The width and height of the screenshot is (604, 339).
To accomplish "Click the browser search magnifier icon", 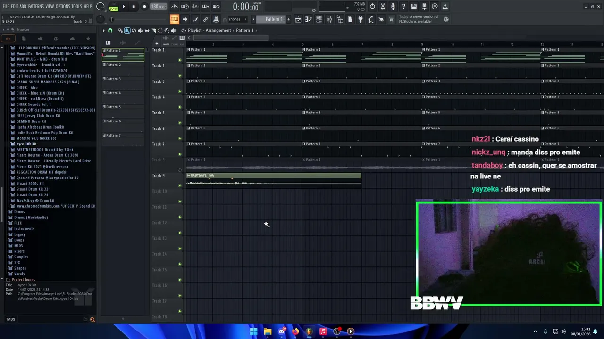I will 92,320.
